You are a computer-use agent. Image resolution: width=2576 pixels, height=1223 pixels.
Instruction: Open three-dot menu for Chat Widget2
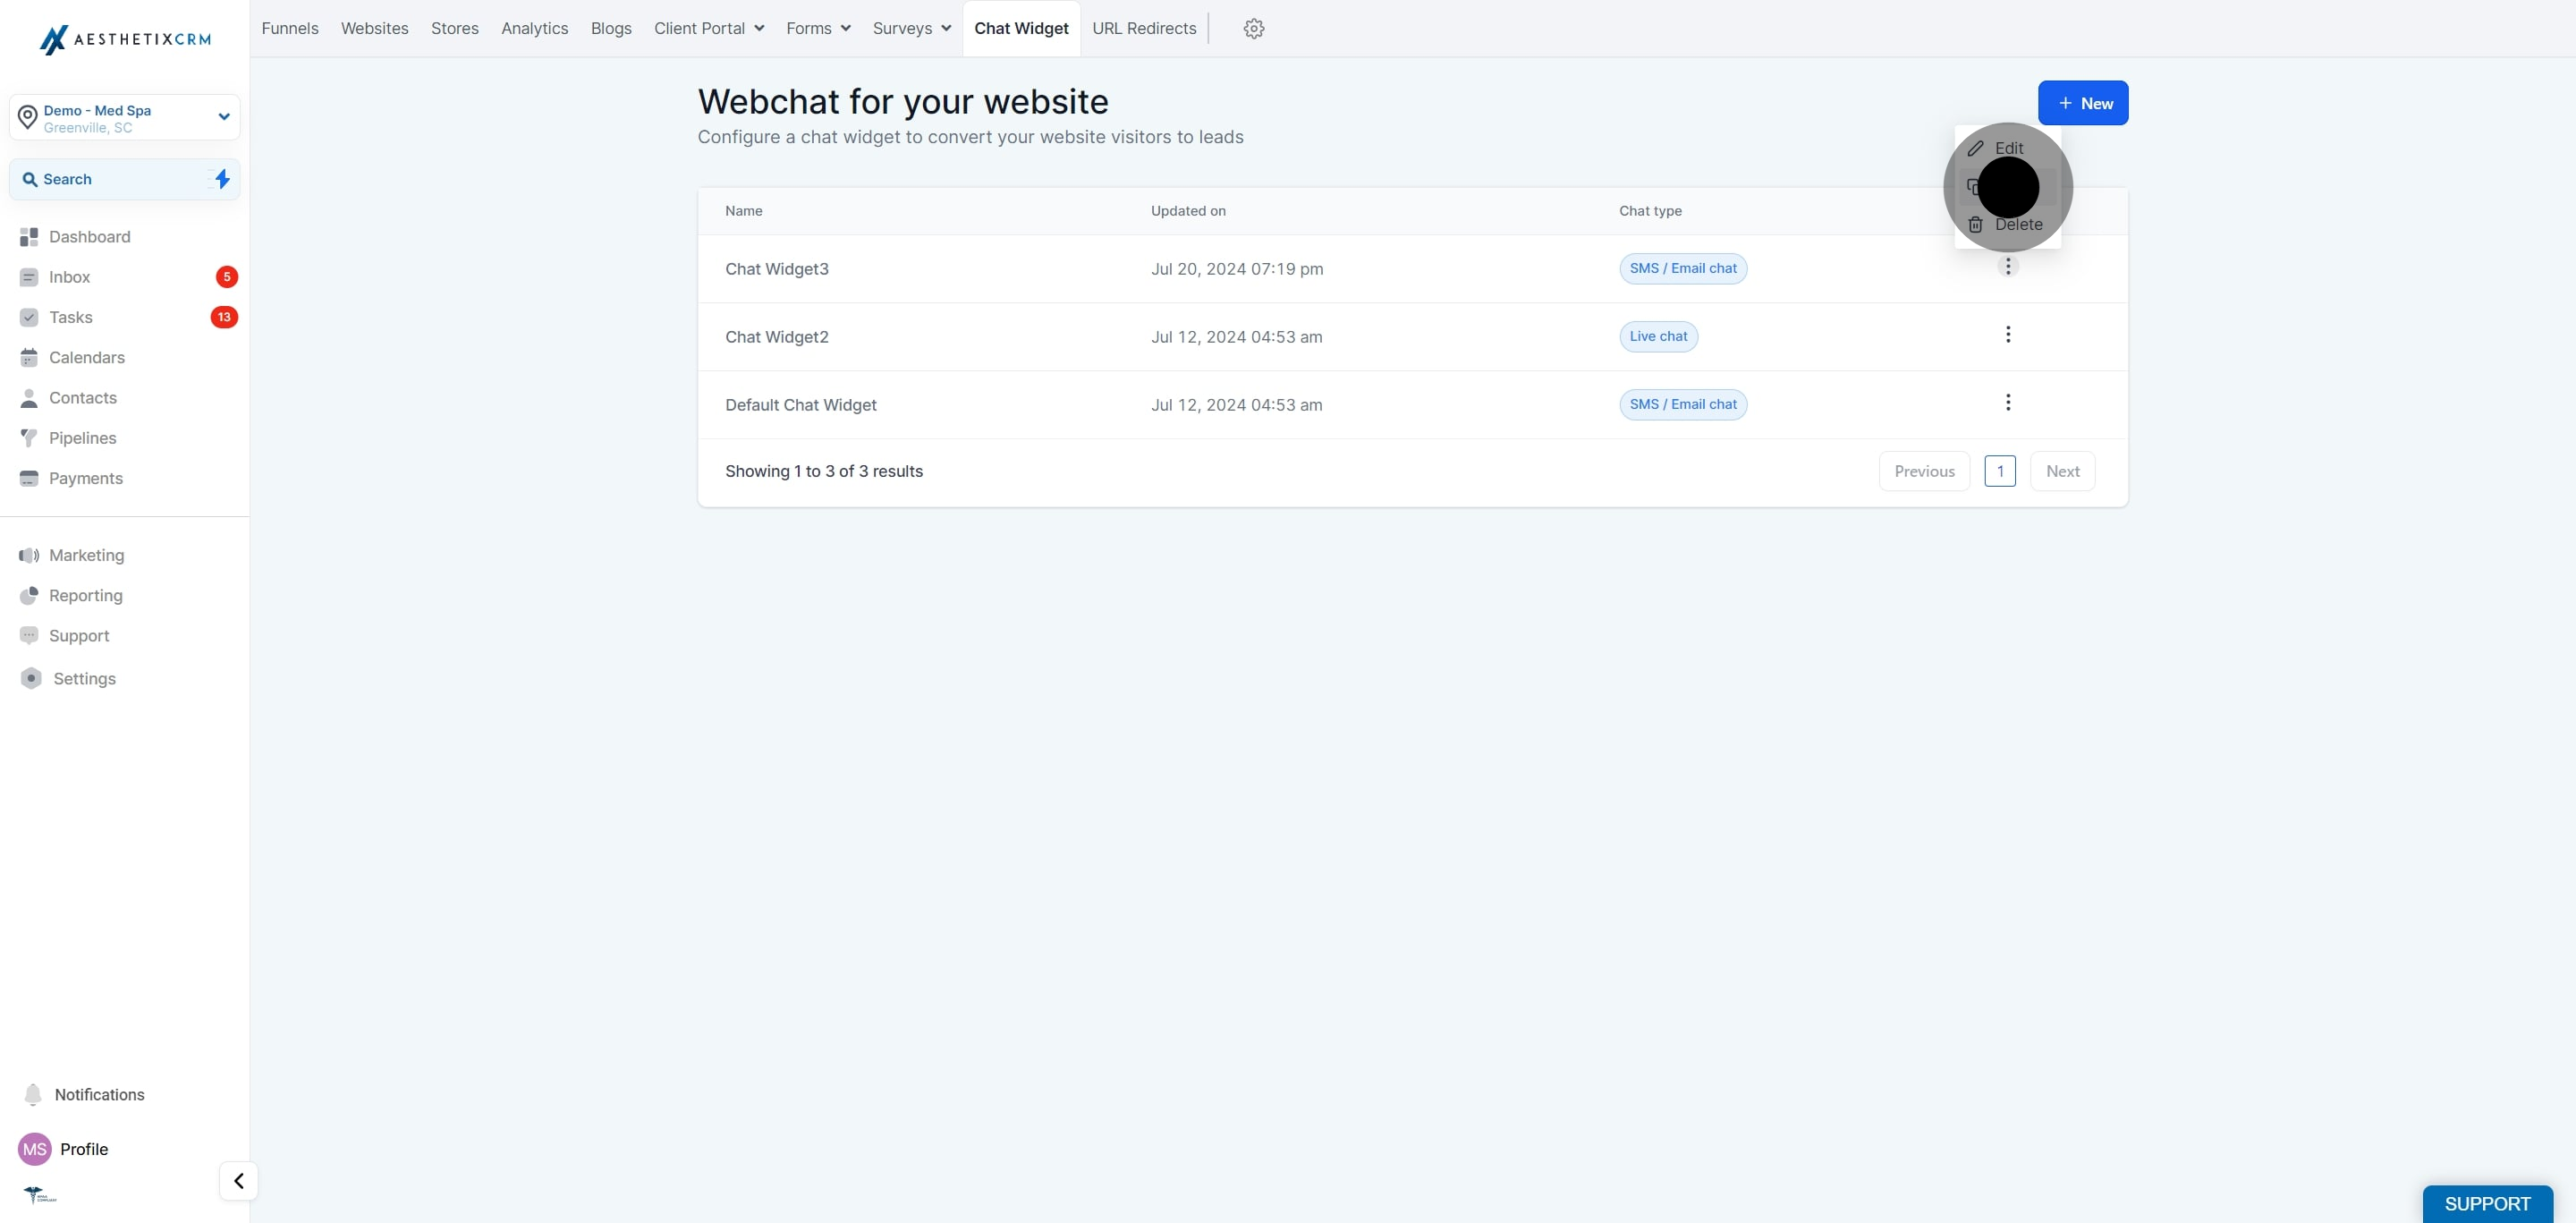pos(2007,335)
